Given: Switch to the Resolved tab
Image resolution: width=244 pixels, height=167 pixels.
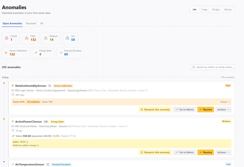Looking at the screenshot, I should (x=31, y=23).
